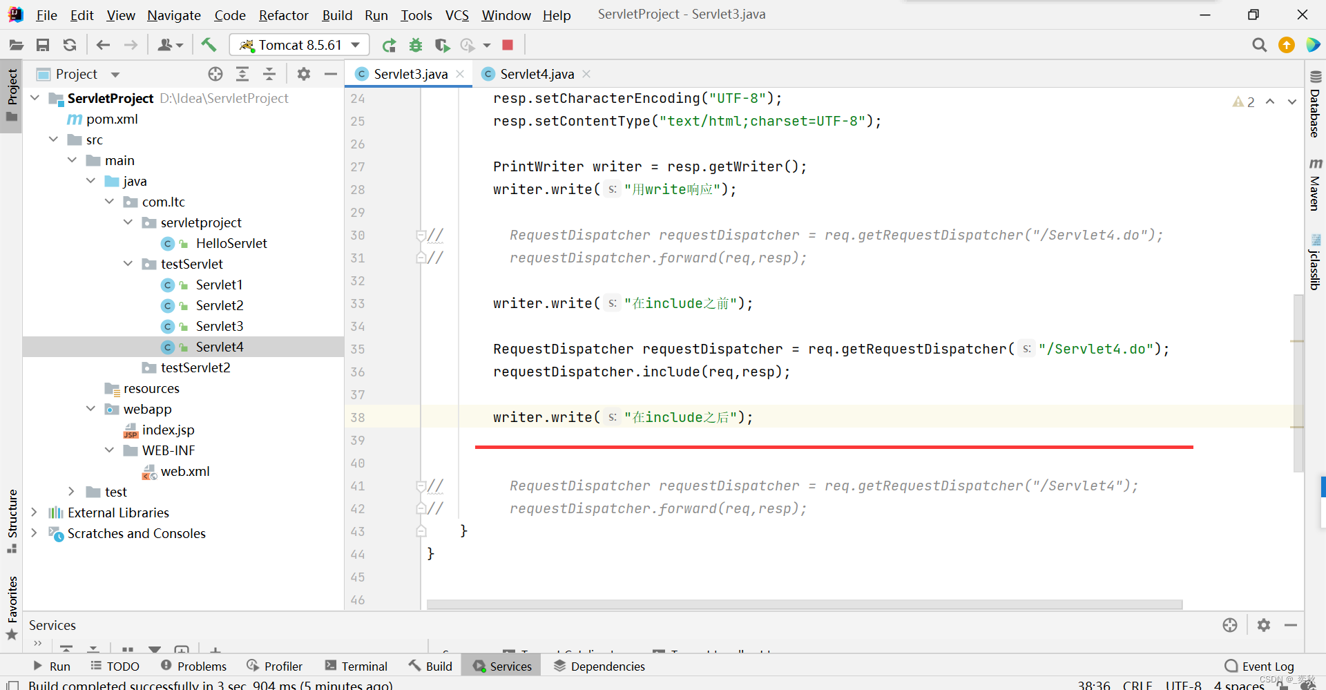Click the Services crosshair icon
This screenshot has height=690, width=1326.
tap(1230, 625)
